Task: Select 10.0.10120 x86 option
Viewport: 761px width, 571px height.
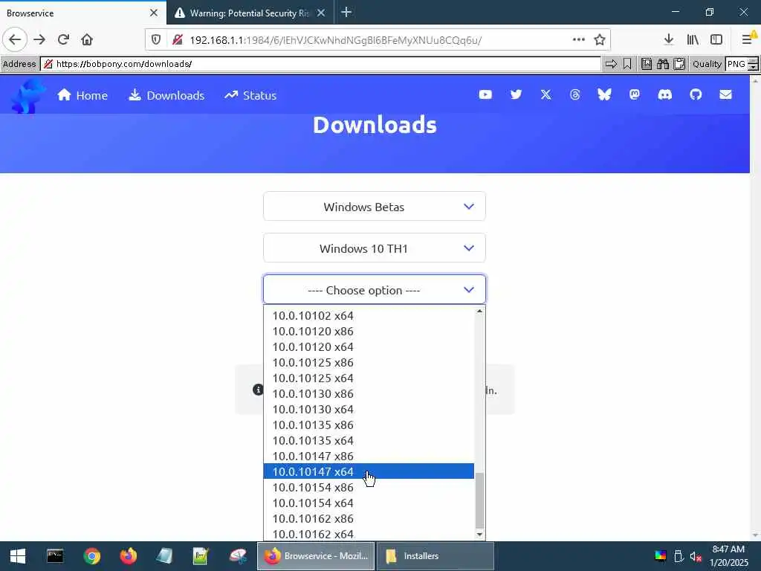Action: point(369,331)
